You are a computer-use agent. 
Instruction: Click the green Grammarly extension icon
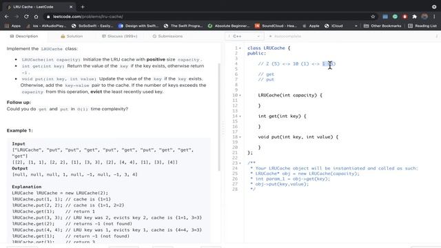pyautogui.click(x=395, y=17)
